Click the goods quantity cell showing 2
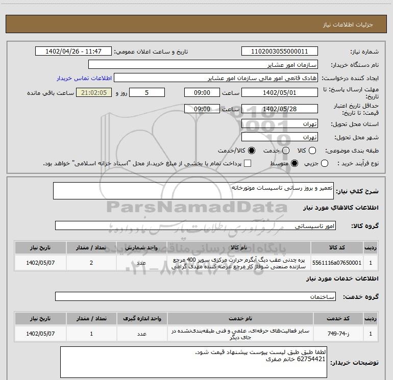The height and width of the screenshot is (380, 393). 91,263
